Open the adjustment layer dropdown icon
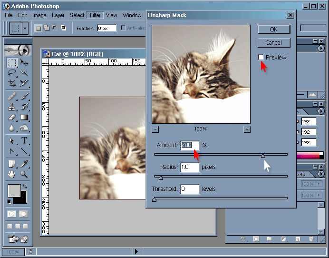 click(x=283, y=239)
